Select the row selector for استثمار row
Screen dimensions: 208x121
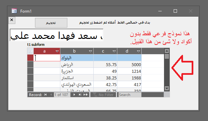click(30, 78)
